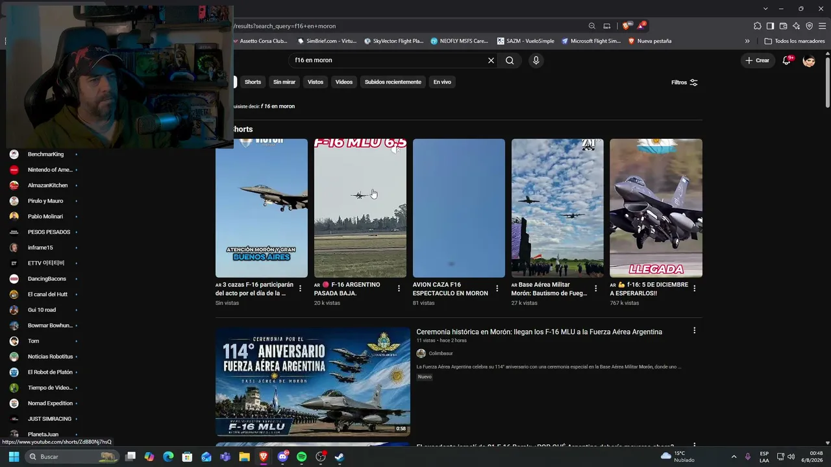Viewport: 831px width, 467px height.
Task: Open Discord from the taskbar
Action: [282, 457]
